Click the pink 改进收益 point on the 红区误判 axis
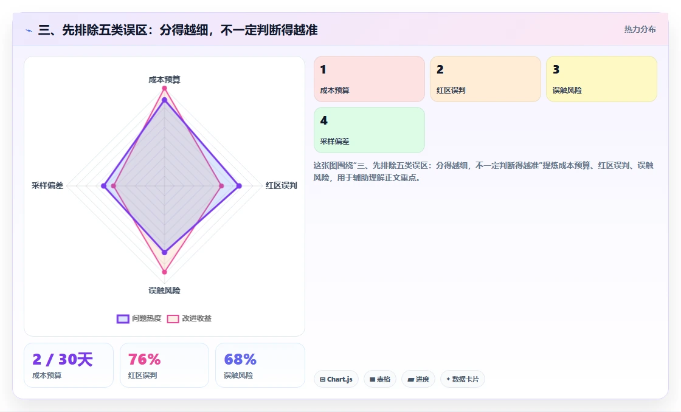Screen dimensions: 681x412 click(221, 186)
